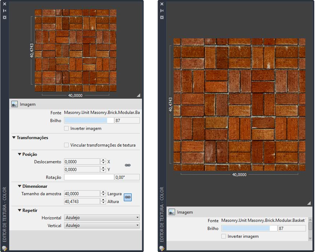Click the Largura sample size input field
Image resolution: width=327 pixels, height=252 pixels.
point(82,194)
